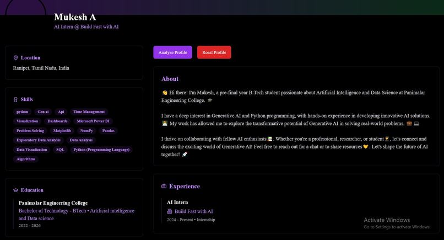This screenshot has width=444, height=240.
Task: Click the Location heading
Action: pyautogui.click(x=31, y=58)
